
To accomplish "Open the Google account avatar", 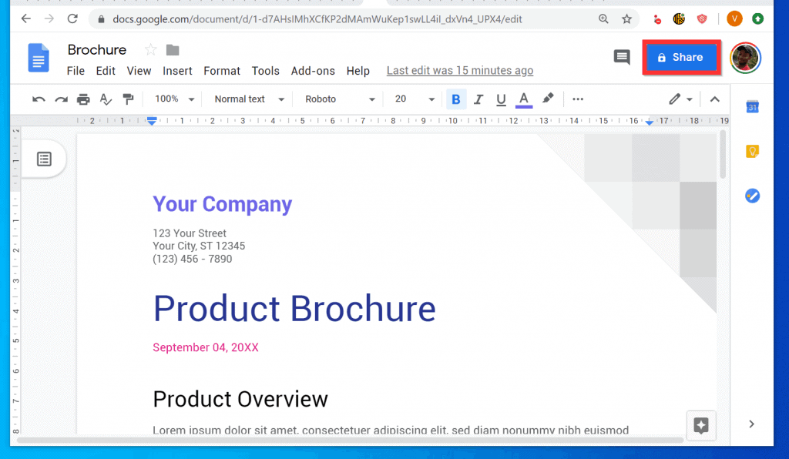I will click(x=745, y=58).
